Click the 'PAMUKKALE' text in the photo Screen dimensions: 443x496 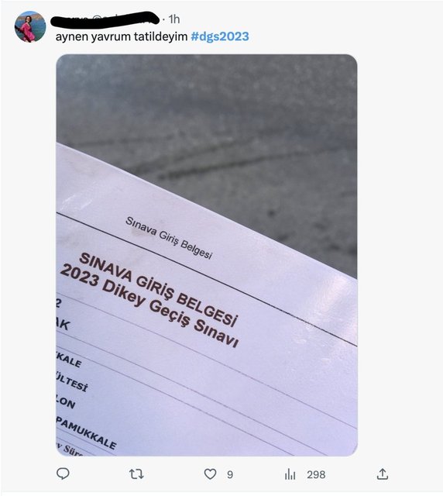[86, 433]
